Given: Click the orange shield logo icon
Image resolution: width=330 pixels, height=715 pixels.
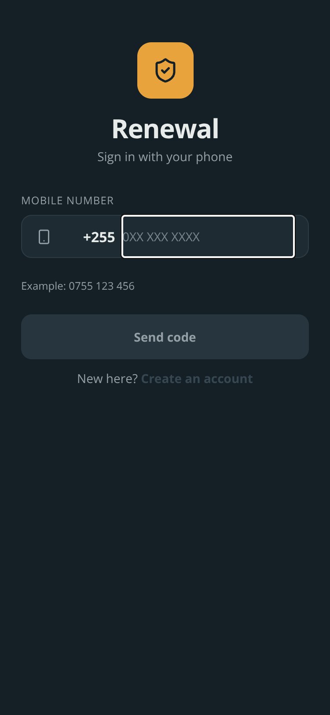Looking at the screenshot, I should point(165,70).
